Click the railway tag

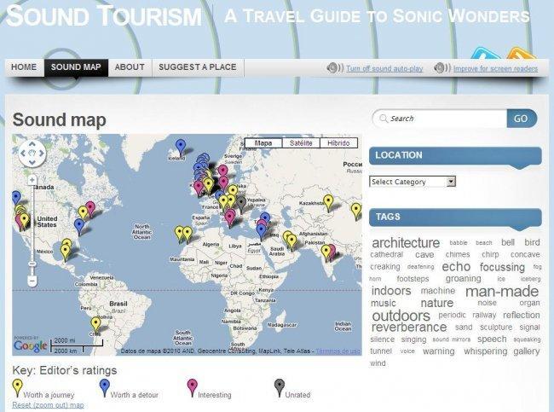[484, 315]
